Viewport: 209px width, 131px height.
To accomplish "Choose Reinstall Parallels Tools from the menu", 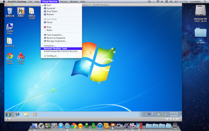I will pos(61,48).
